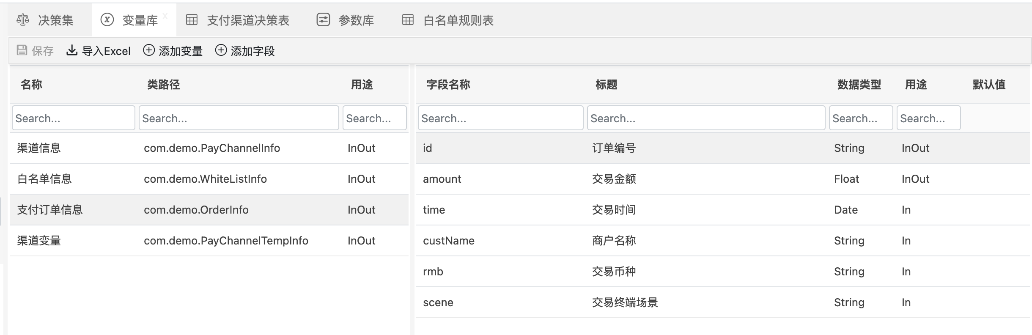Close the 变量库 tab
This screenshot has height=335, width=1032.
165,16
